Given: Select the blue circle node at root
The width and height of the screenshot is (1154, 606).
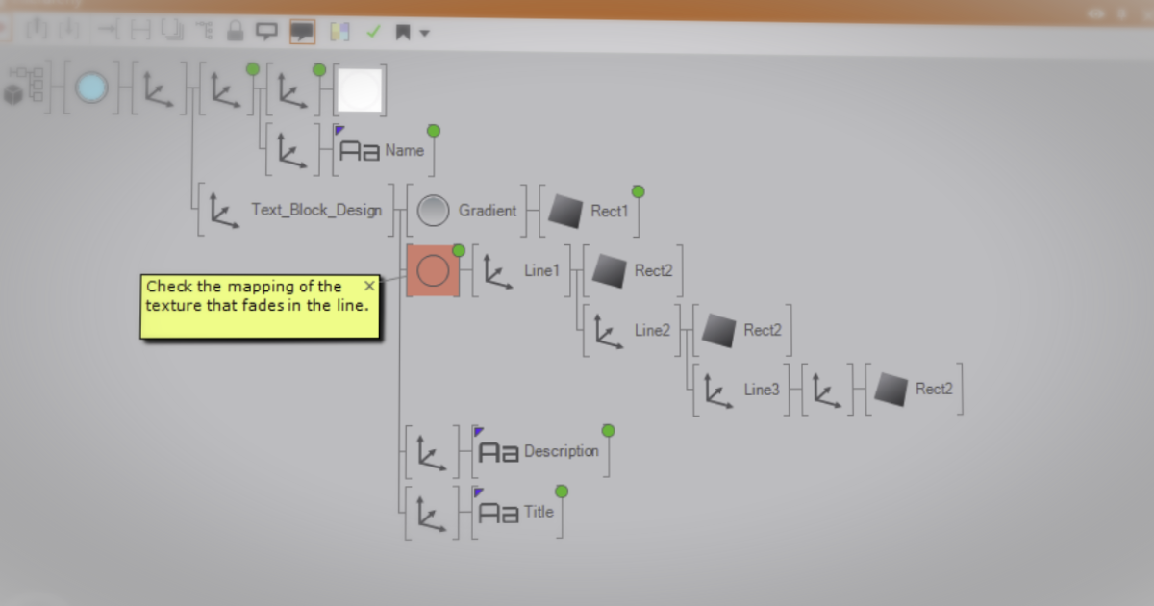Looking at the screenshot, I should click(91, 88).
